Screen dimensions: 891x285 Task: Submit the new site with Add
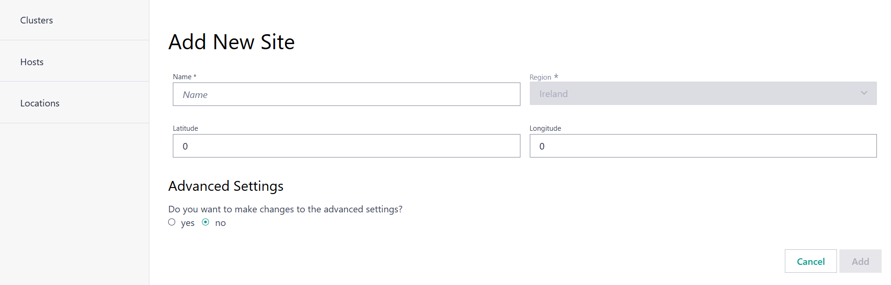860,261
